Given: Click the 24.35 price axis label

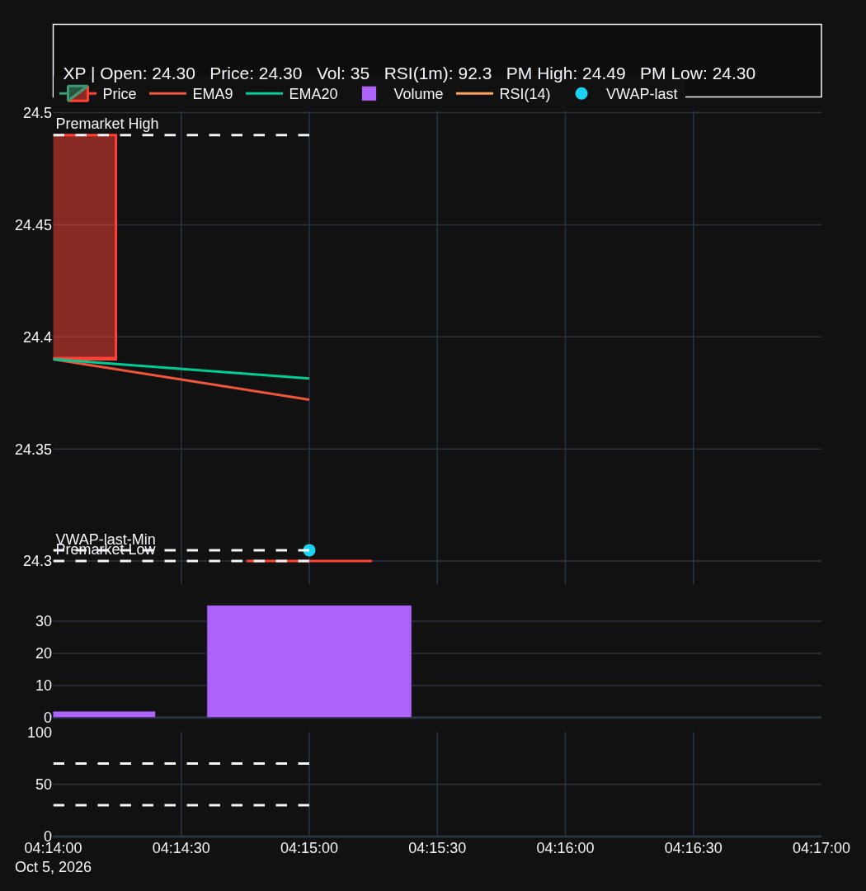Looking at the screenshot, I should (33, 450).
